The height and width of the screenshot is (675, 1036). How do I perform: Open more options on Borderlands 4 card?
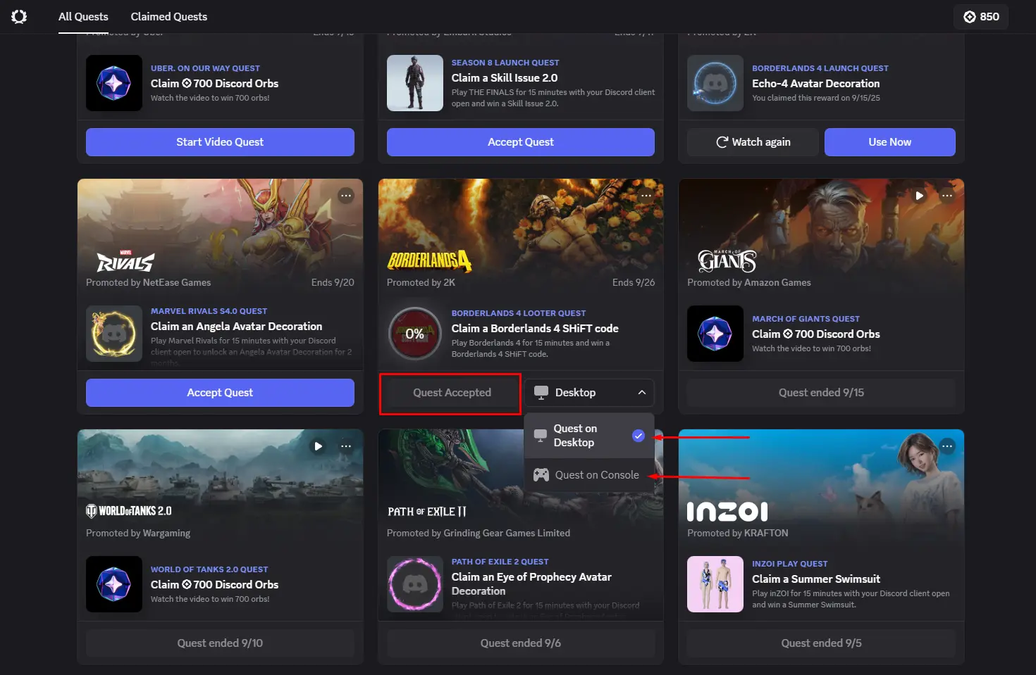[x=646, y=196]
